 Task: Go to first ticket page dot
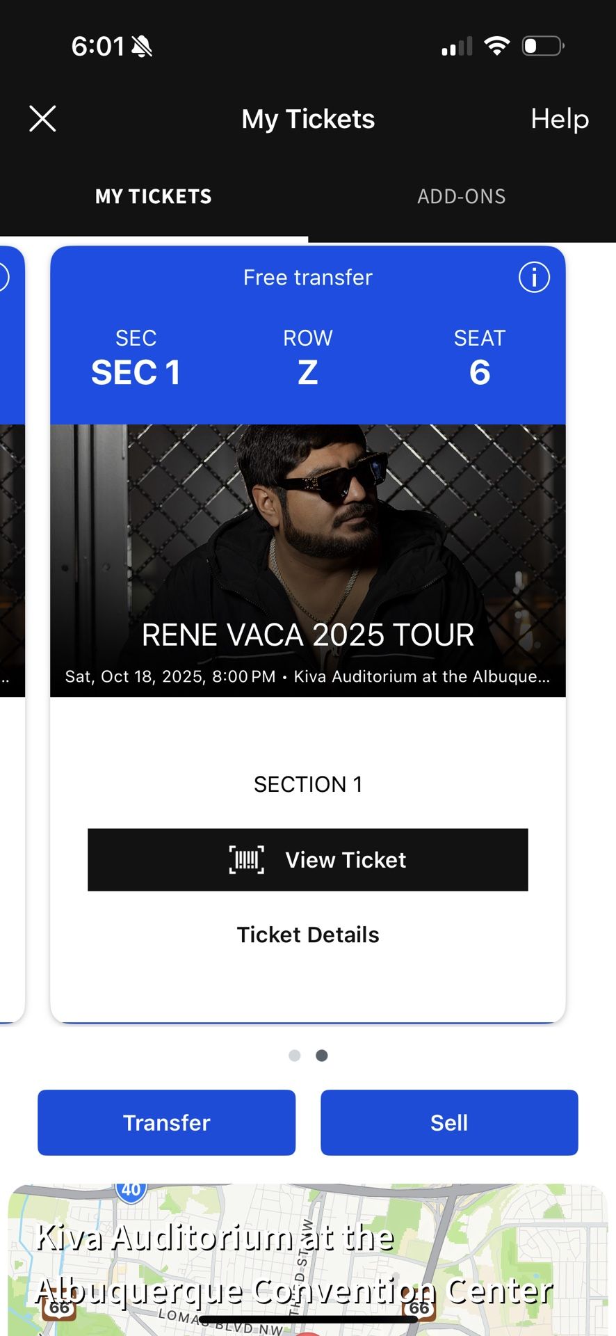295,1056
